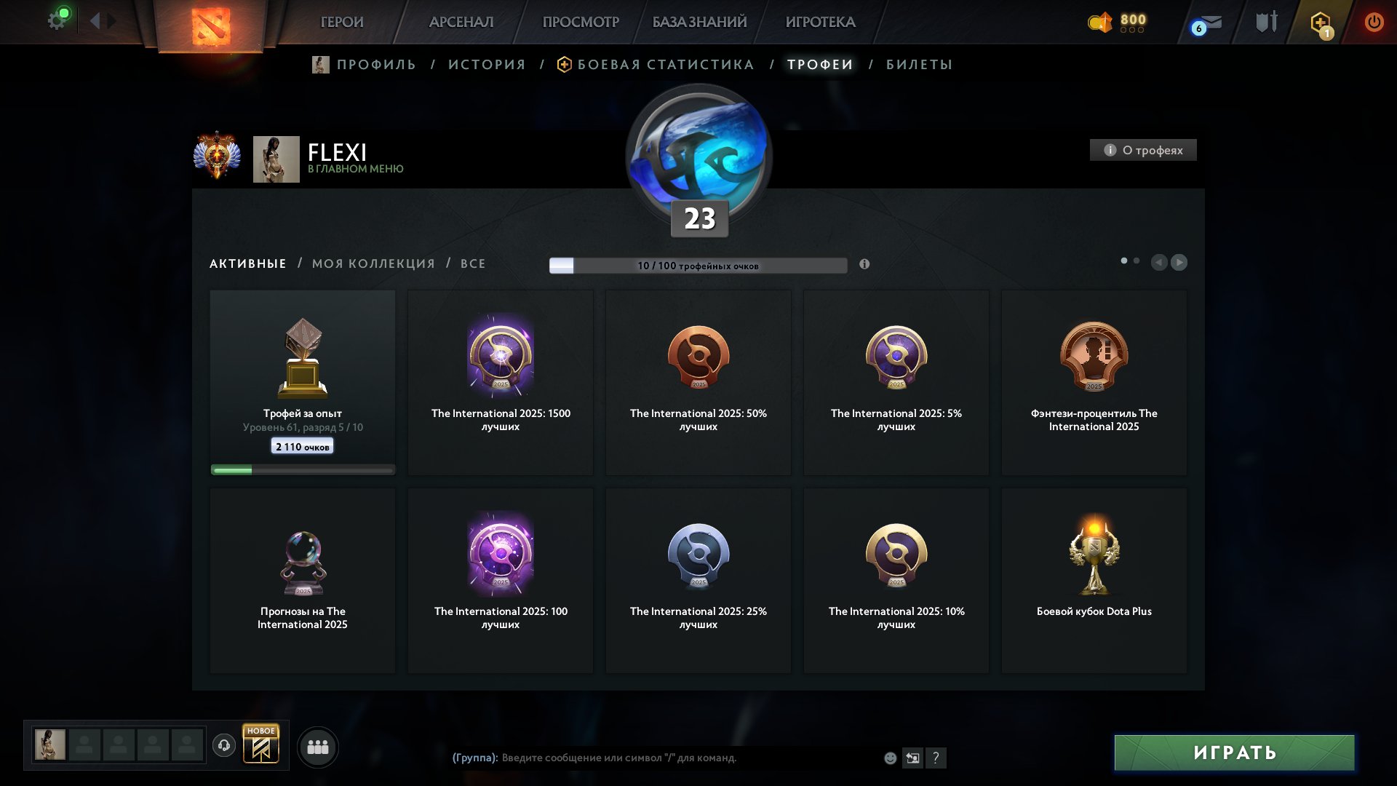Open the АРСЕНАЛ top menu
Screen dimensions: 1397x786
461,22
